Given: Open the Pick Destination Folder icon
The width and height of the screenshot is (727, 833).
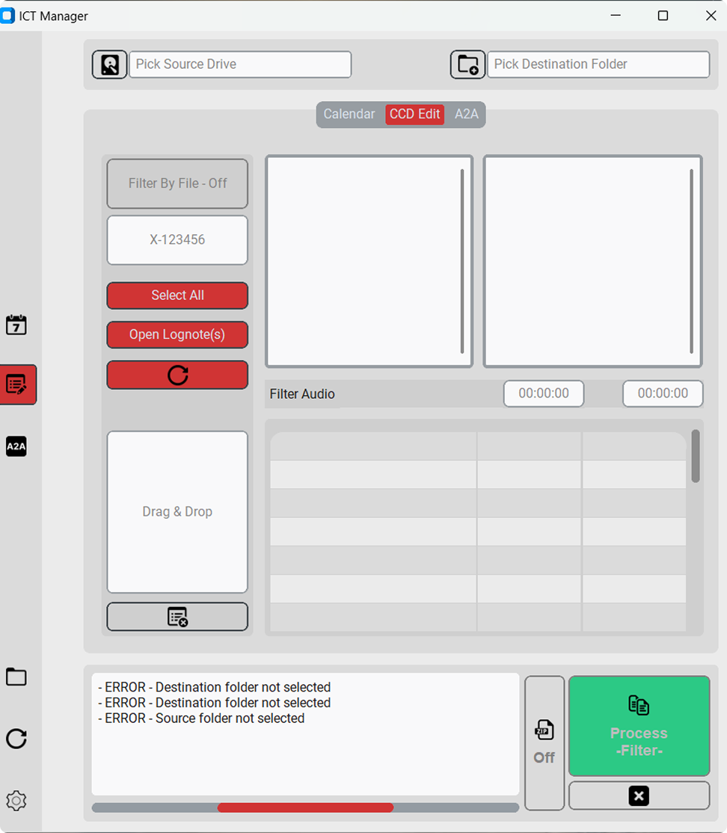Looking at the screenshot, I should click(467, 64).
